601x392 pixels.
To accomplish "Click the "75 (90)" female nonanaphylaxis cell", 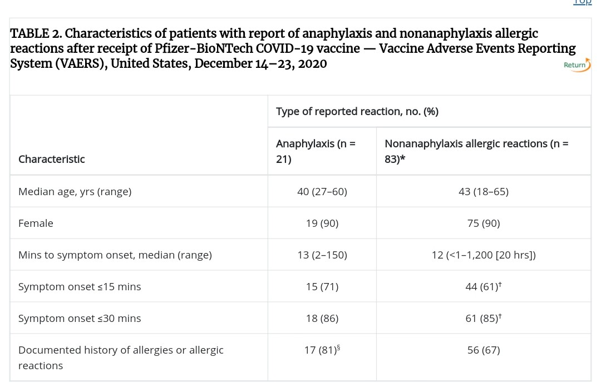I will point(483,223).
